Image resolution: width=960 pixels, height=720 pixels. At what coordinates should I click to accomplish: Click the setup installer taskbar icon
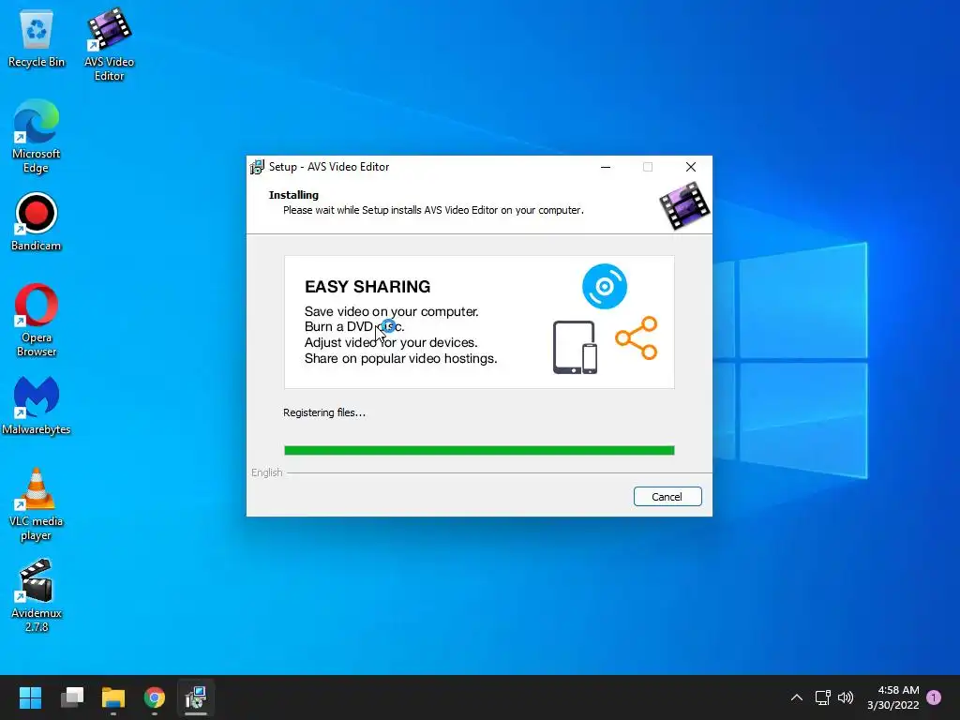196,697
